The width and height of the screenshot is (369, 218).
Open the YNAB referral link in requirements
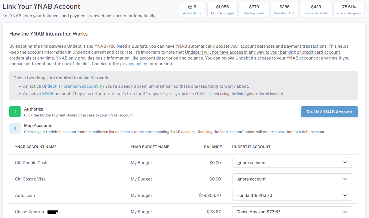click(48, 94)
